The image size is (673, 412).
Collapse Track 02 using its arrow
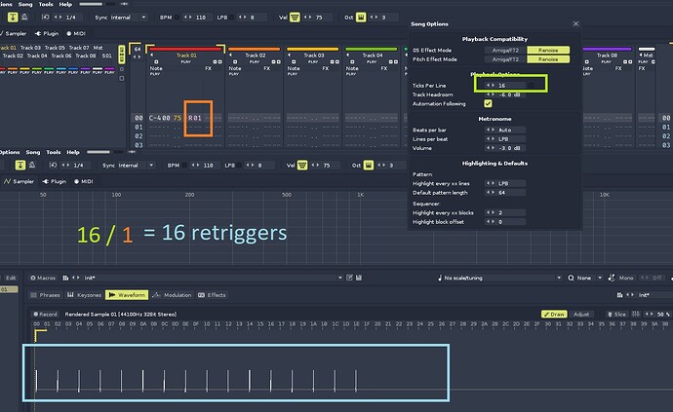[231, 56]
